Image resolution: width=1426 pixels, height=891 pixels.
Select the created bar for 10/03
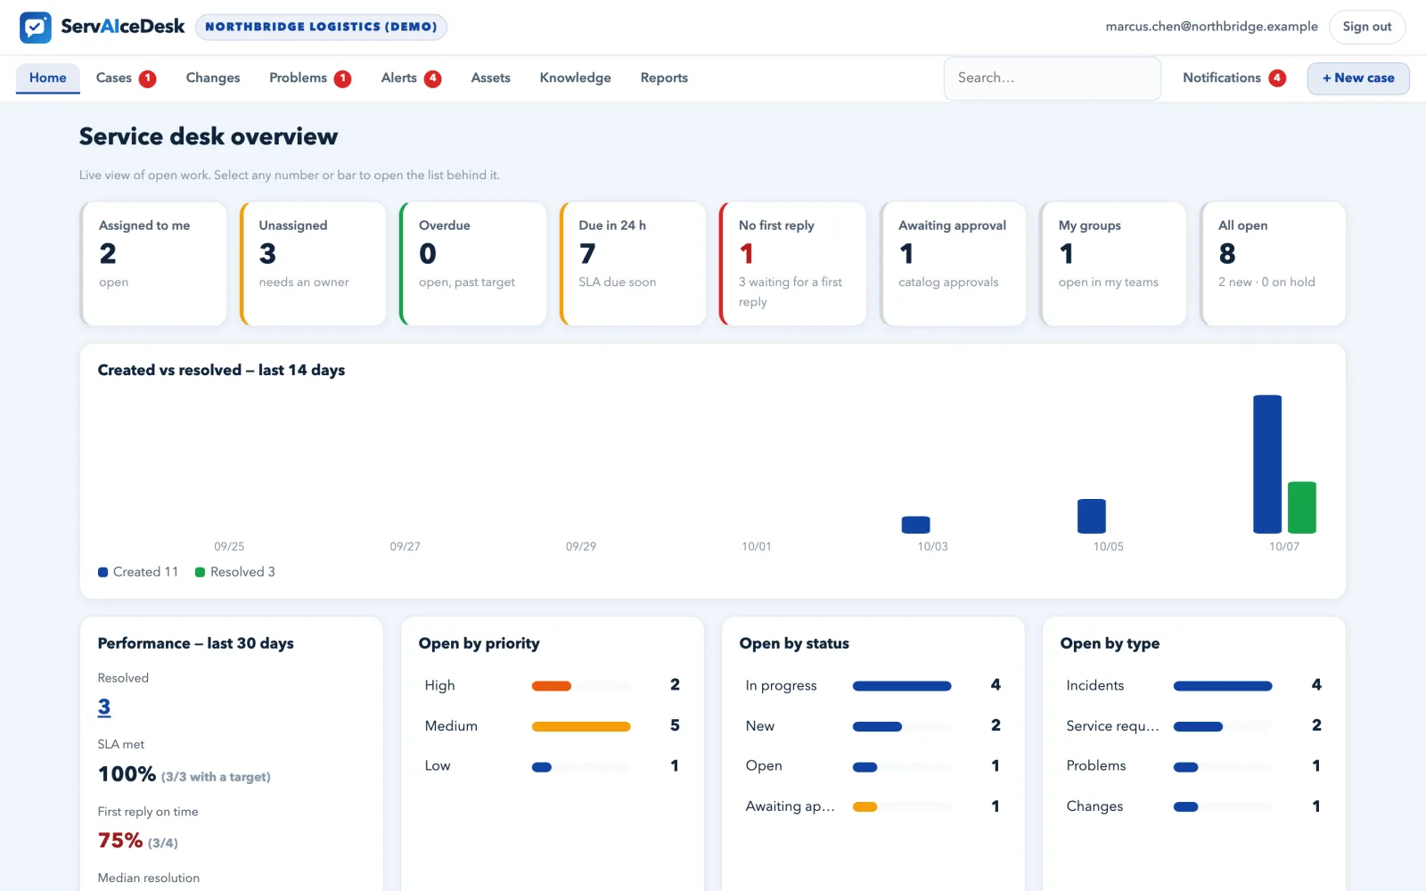pos(916,525)
